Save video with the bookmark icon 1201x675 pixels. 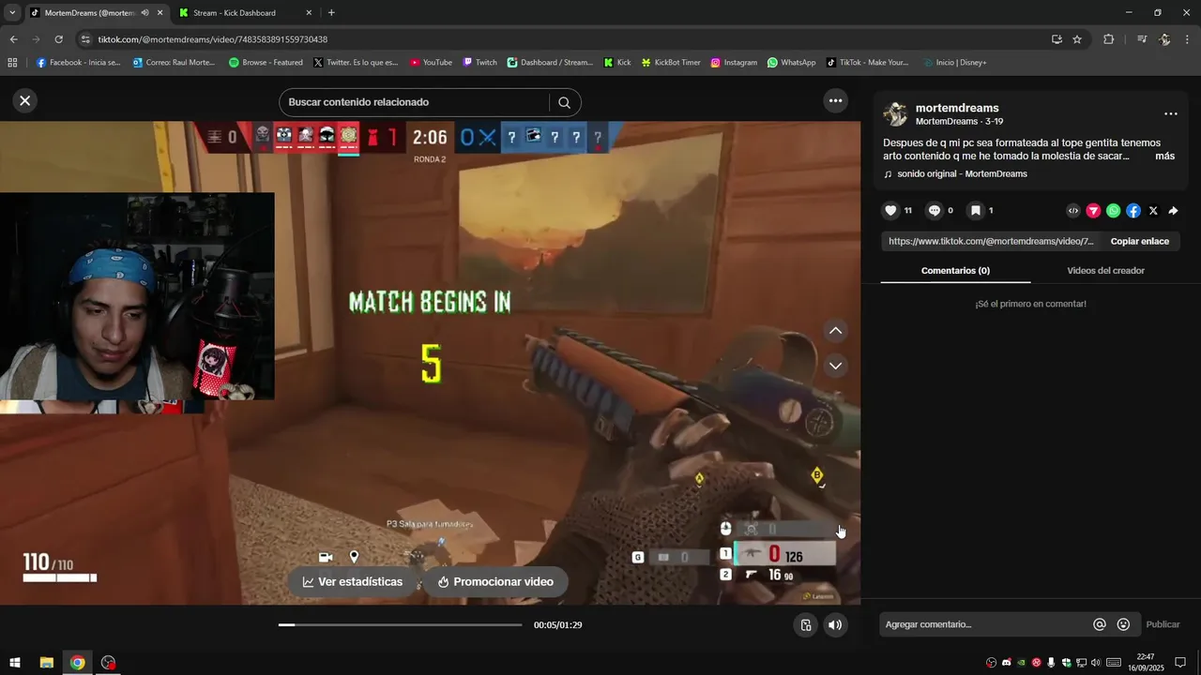pyautogui.click(x=976, y=211)
